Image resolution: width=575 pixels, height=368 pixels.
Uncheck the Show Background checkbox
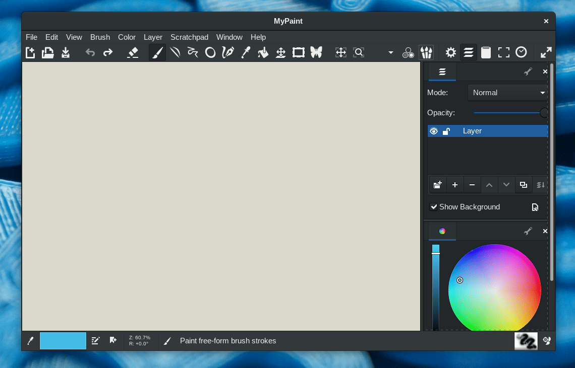pyautogui.click(x=434, y=207)
